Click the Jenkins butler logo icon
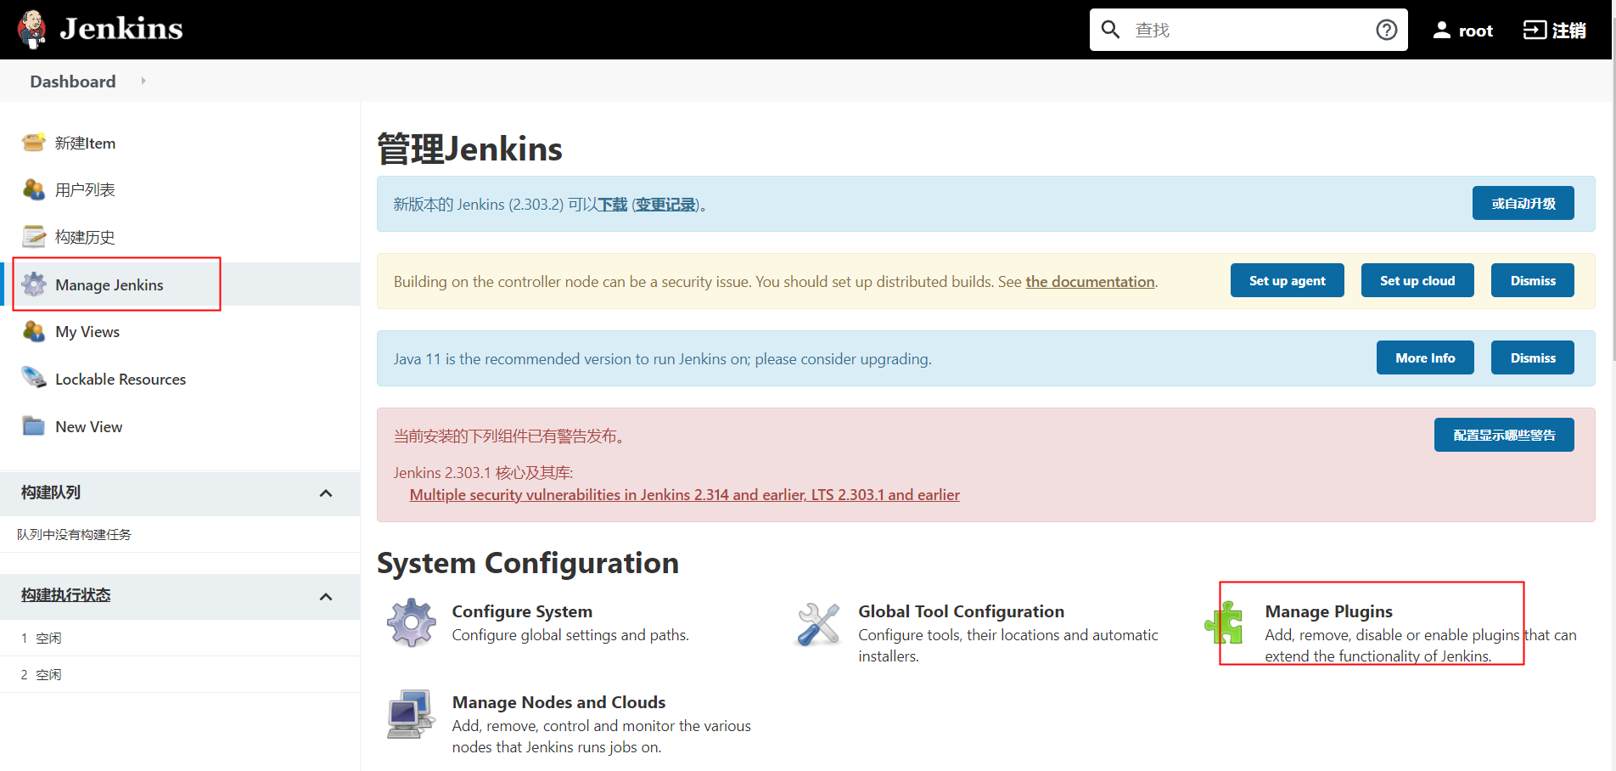 [x=32, y=30]
